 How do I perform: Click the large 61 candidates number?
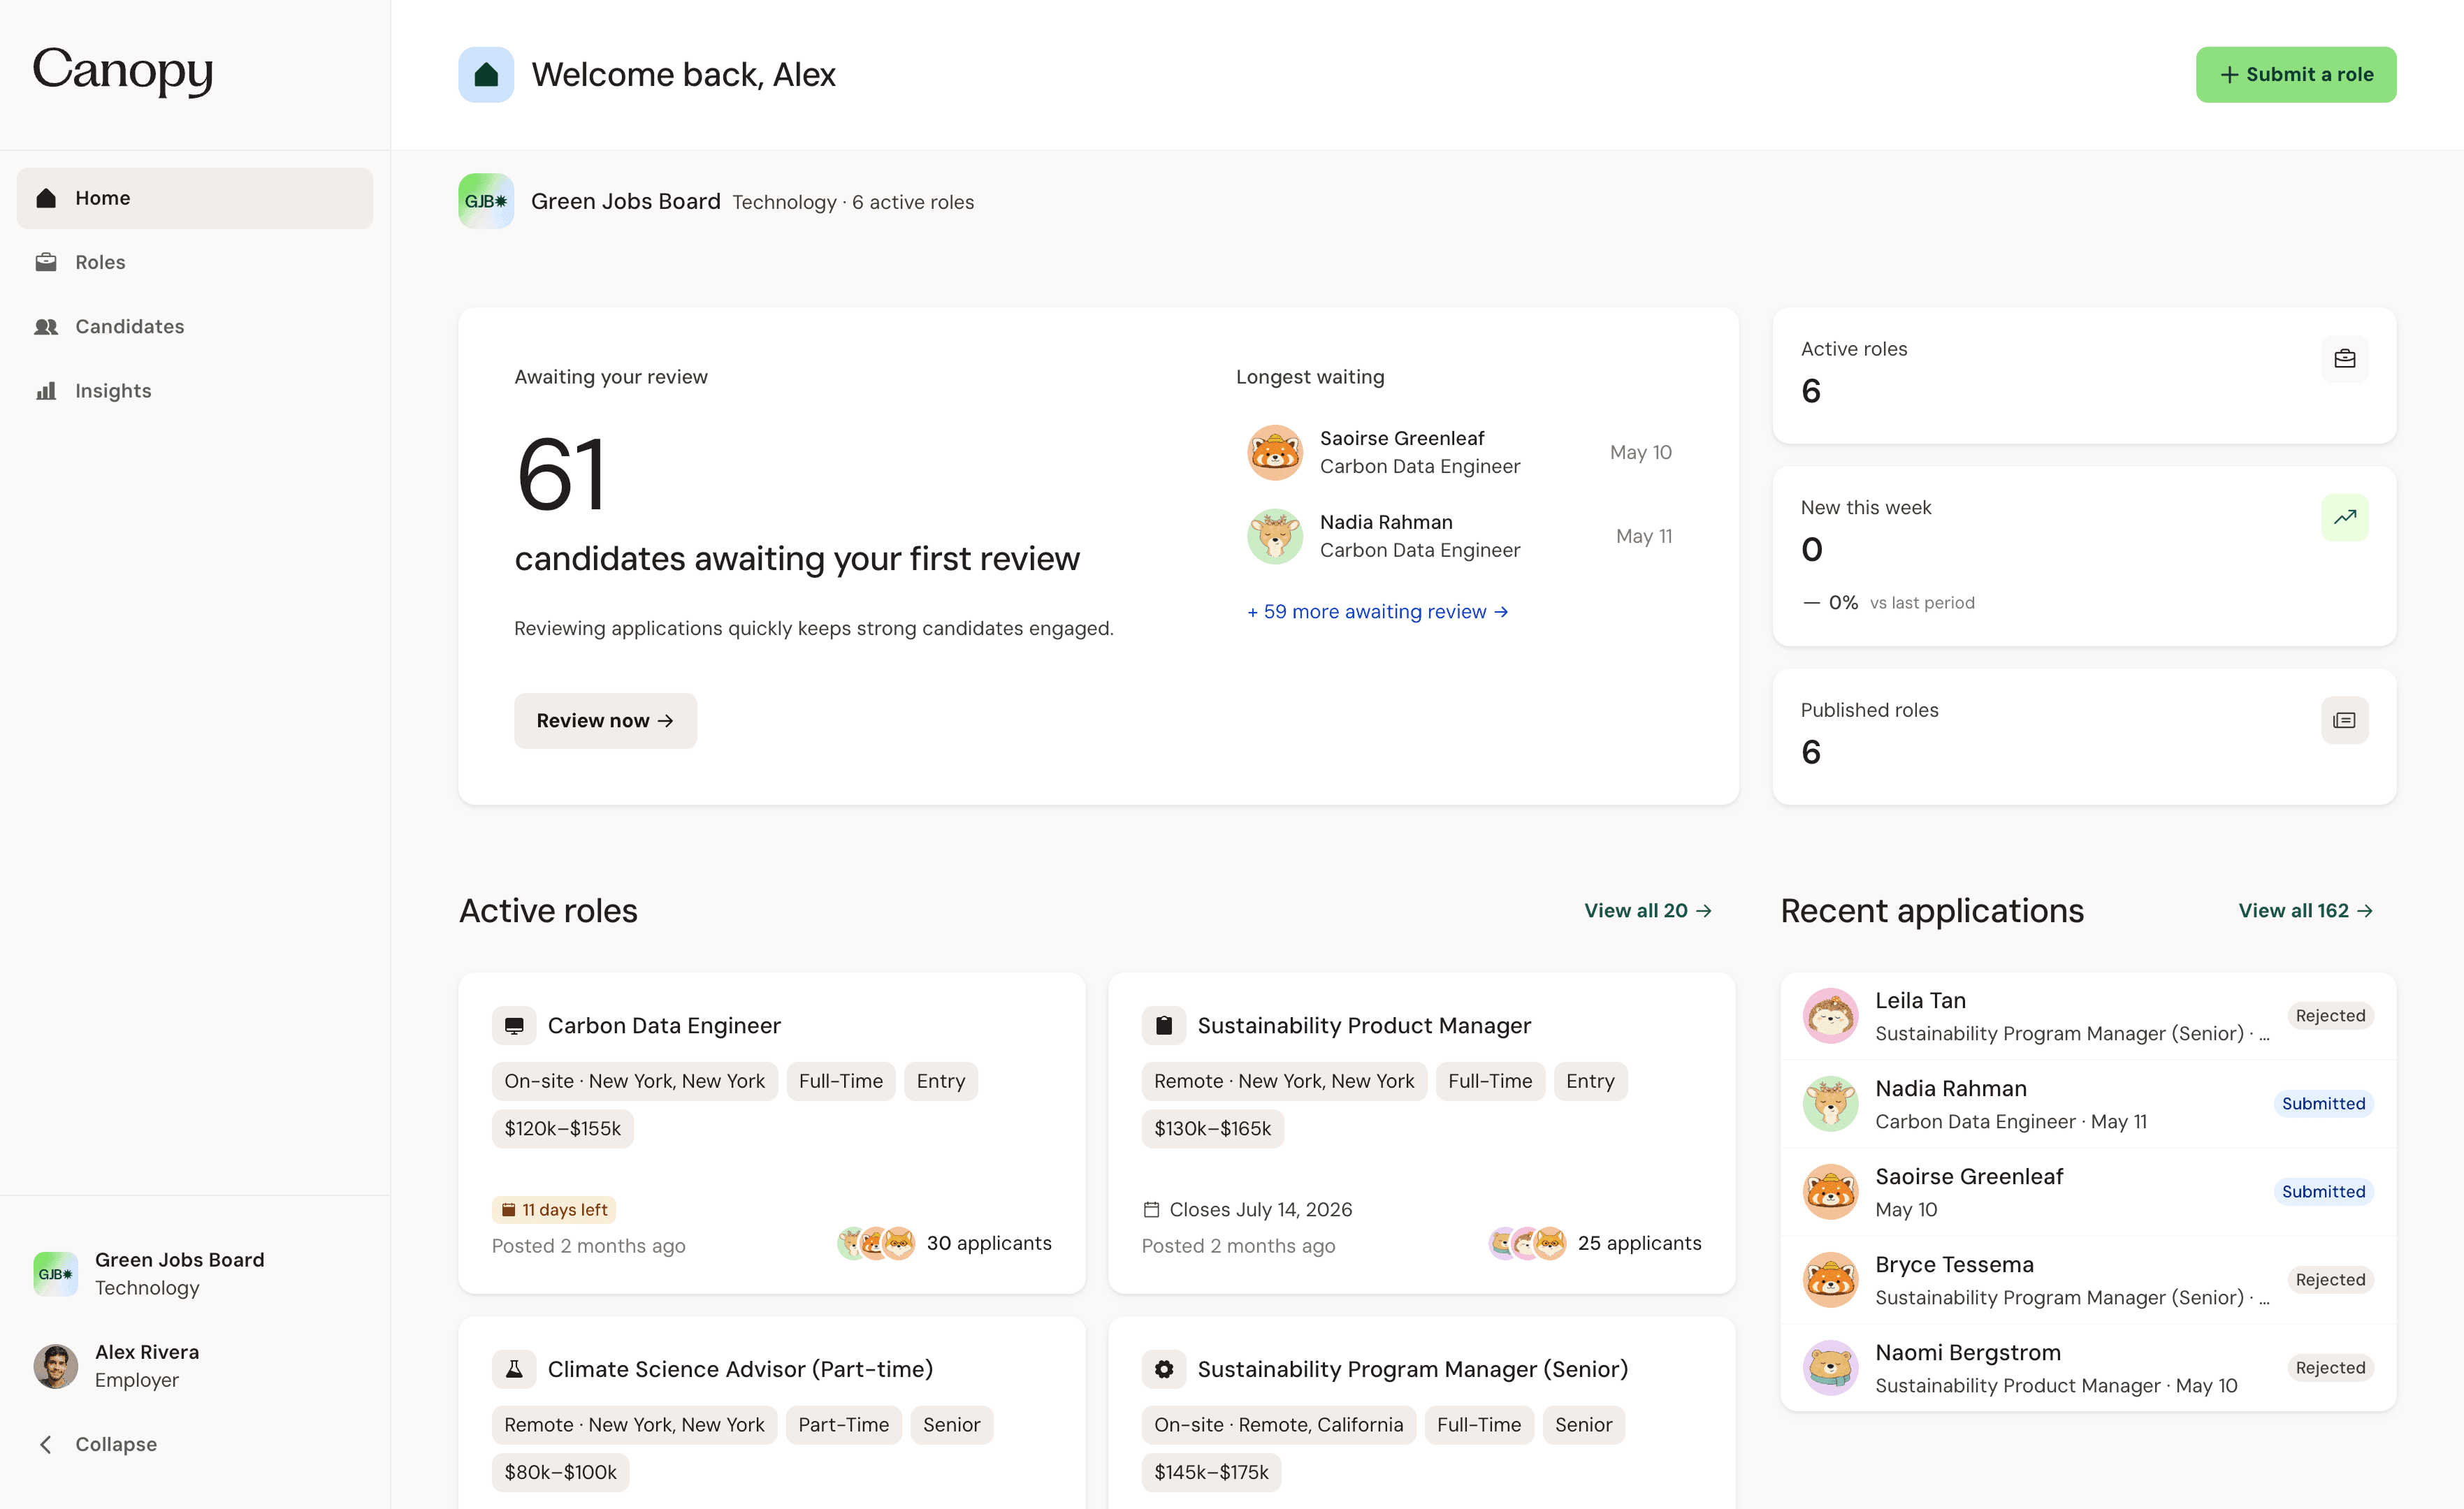[561, 474]
